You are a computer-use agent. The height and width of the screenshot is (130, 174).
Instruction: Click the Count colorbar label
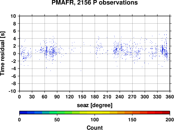[x=95, y=128]
